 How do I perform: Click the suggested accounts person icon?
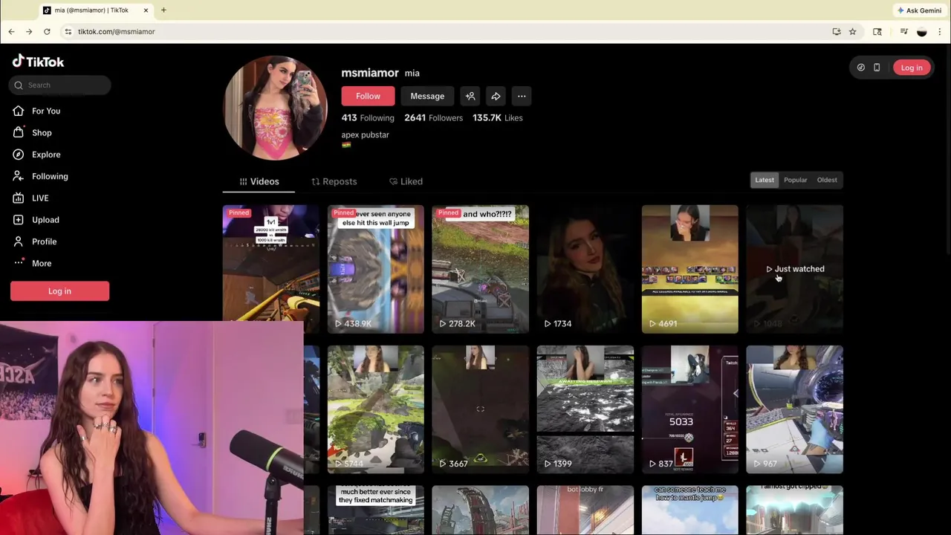(x=470, y=96)
